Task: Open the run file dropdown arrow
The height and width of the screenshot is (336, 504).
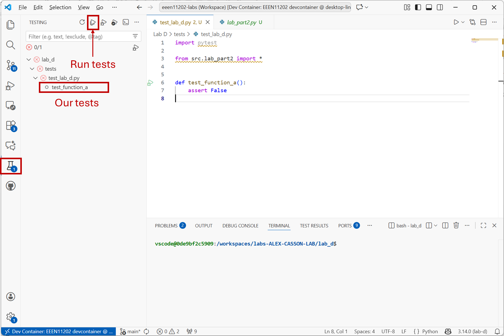Action: (463, 22)
